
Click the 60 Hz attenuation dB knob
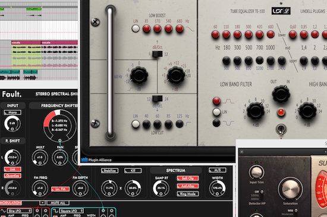(x=139, y=75)
